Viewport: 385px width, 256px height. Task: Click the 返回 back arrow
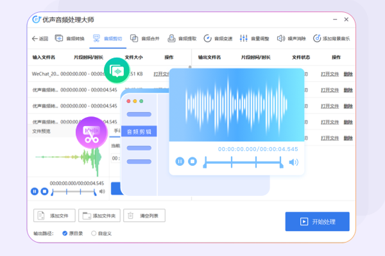pyautogui.click(x=40, y=38)
